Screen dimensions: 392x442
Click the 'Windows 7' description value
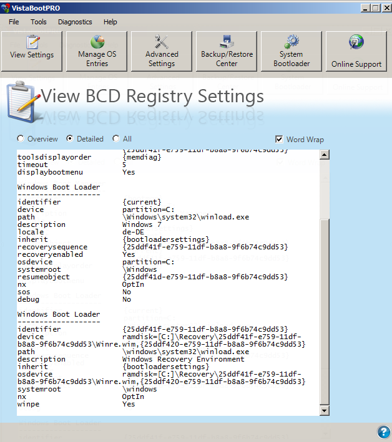142,224
